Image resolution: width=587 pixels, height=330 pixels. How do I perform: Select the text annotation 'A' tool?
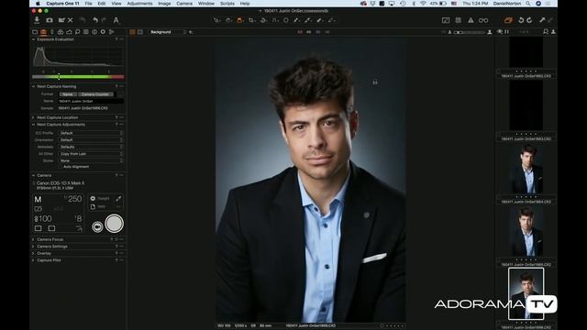116,20
